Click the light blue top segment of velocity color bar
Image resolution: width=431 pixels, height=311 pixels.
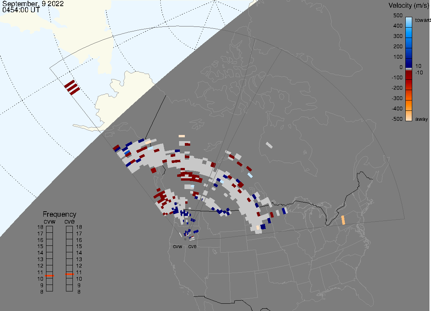[409, 22]
